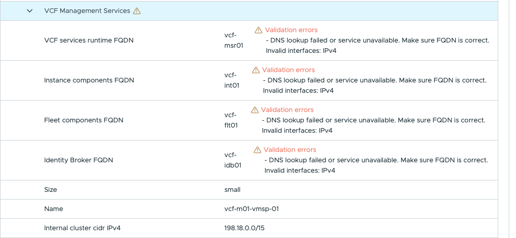Click the Name row label
This screenshot has width=516, height=238.
53,209
